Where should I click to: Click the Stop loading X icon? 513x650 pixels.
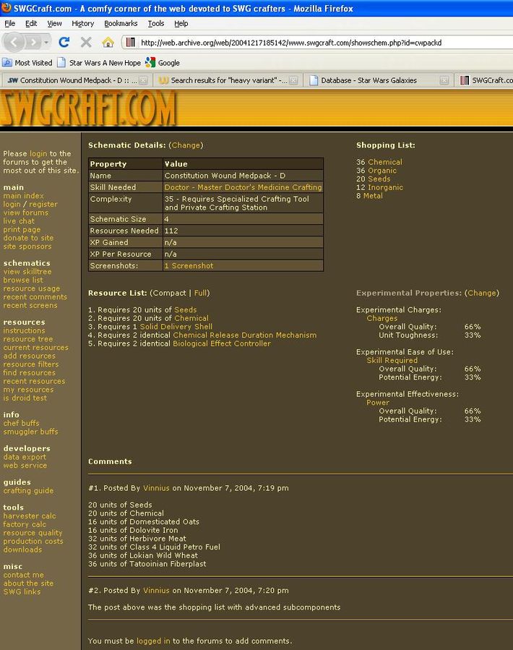(x=86, y=43)
